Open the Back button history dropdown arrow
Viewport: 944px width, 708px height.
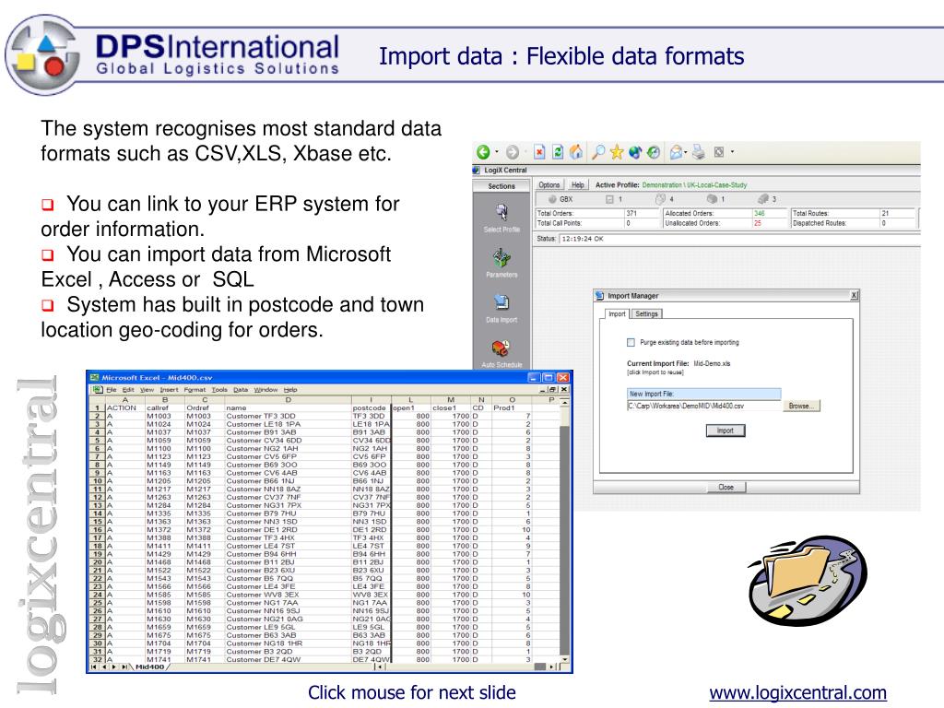point(497,152)
